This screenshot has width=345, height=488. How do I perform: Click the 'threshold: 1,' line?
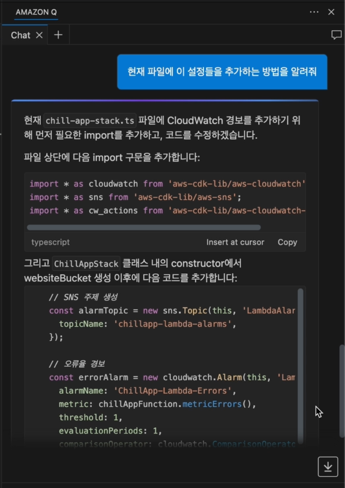91,418
